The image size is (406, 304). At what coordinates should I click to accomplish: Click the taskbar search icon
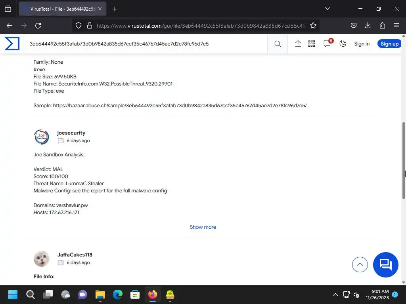[30, 294]
